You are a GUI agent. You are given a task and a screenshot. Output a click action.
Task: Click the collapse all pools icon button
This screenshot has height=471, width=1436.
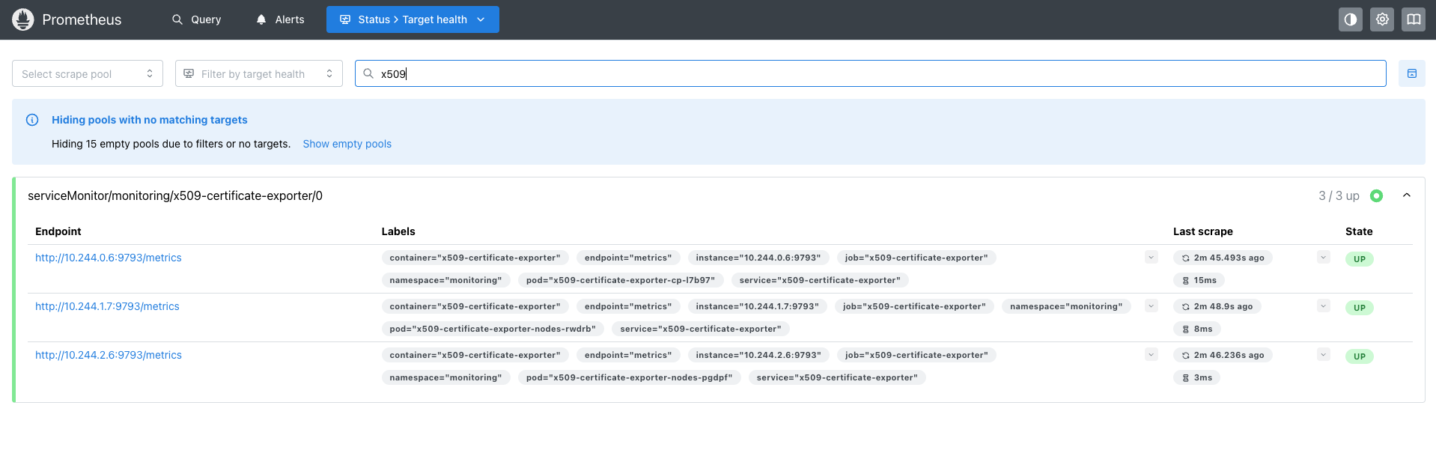pyautogui.click(x=1412, y=73)
